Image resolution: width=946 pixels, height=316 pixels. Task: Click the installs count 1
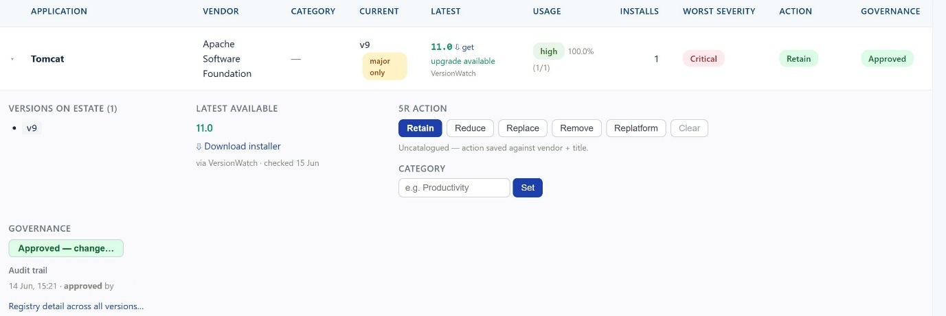(656, 59)
